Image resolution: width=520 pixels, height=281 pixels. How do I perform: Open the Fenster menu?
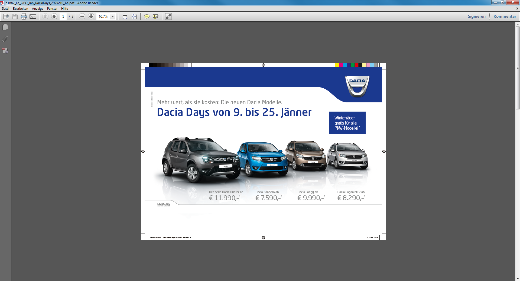click(x=52, y=9)
